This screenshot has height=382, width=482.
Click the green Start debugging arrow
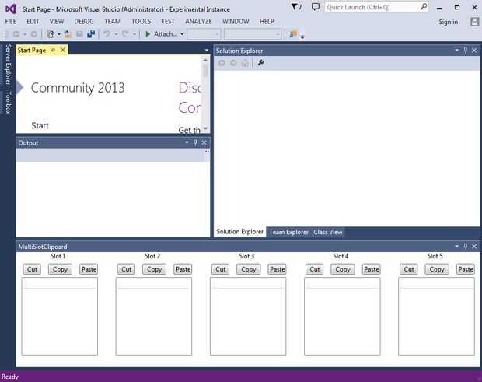point(148,33)
